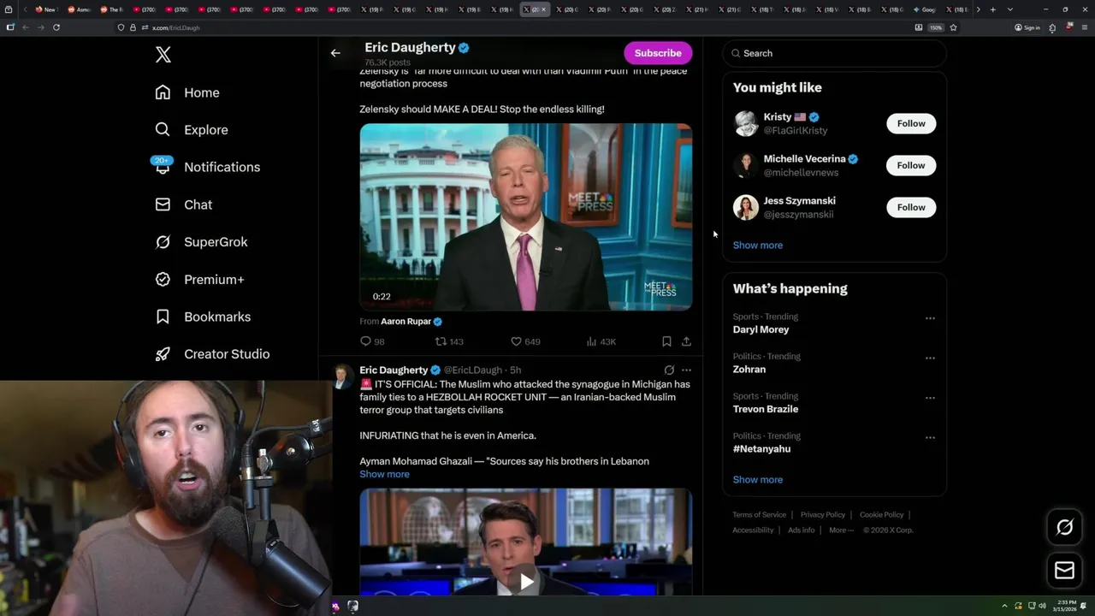The height and width of the screenshot is (616, 1095).
Task: Play the news anchor video
Action: (x=525, y=582)
